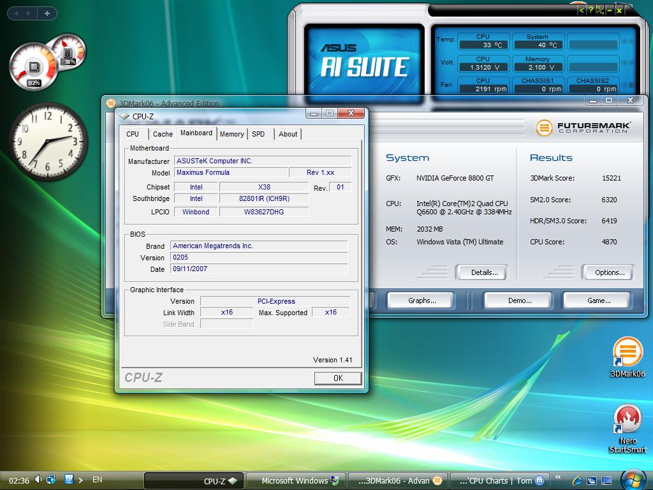Screen dimensions: 653x490
Task: Click the Graphs button in 3DMark06
Action: point(422,301)
